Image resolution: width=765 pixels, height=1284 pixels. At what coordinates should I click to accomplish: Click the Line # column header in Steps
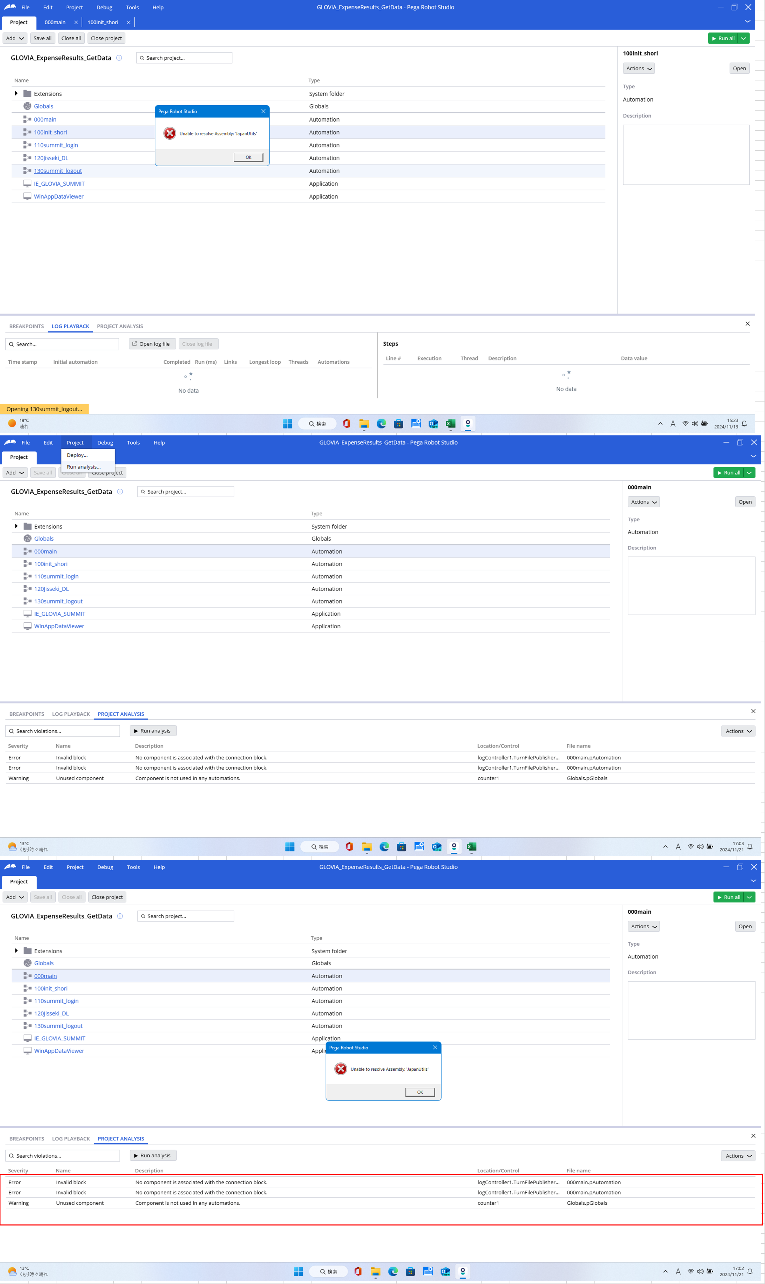click(393, 358)
